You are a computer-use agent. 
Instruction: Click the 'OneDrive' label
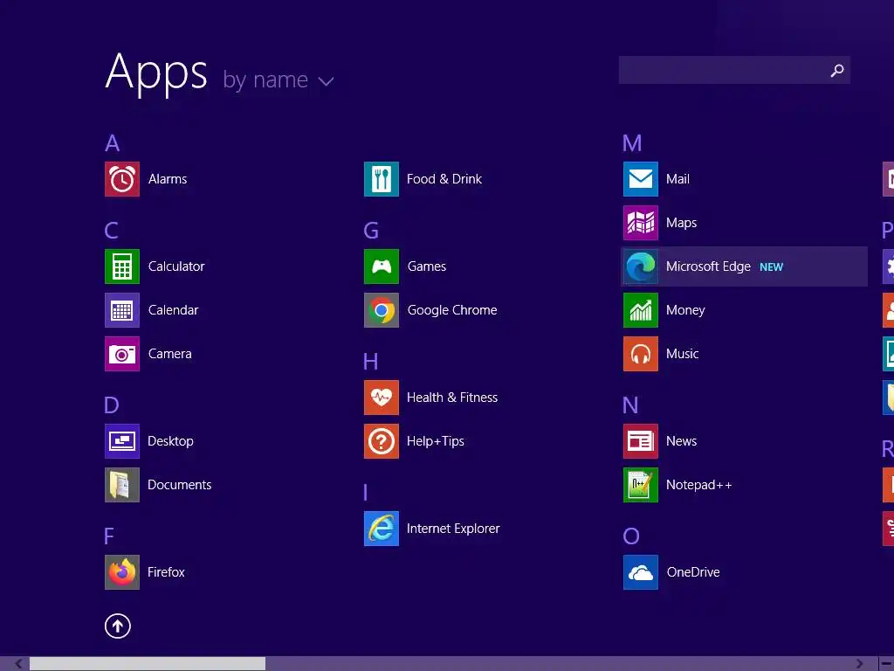693,572
